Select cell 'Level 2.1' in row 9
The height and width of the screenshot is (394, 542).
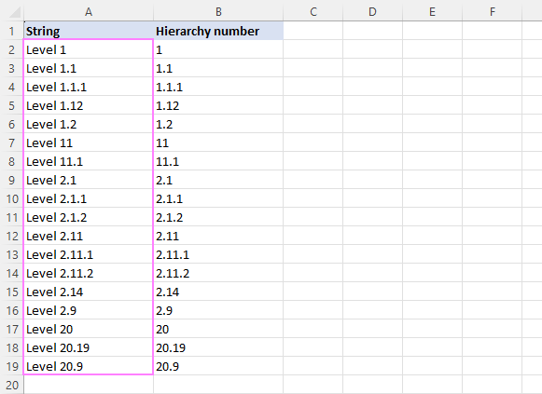coord(89,180)
